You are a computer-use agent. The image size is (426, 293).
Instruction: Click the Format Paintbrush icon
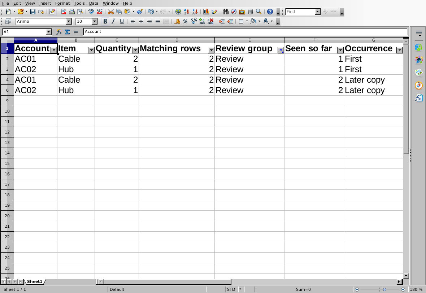tap(140, 12)
